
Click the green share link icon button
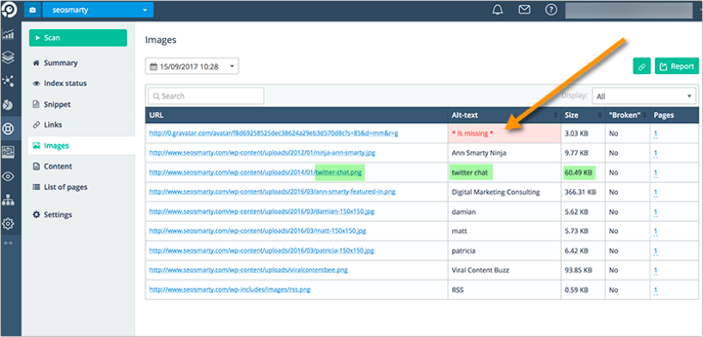642,66
